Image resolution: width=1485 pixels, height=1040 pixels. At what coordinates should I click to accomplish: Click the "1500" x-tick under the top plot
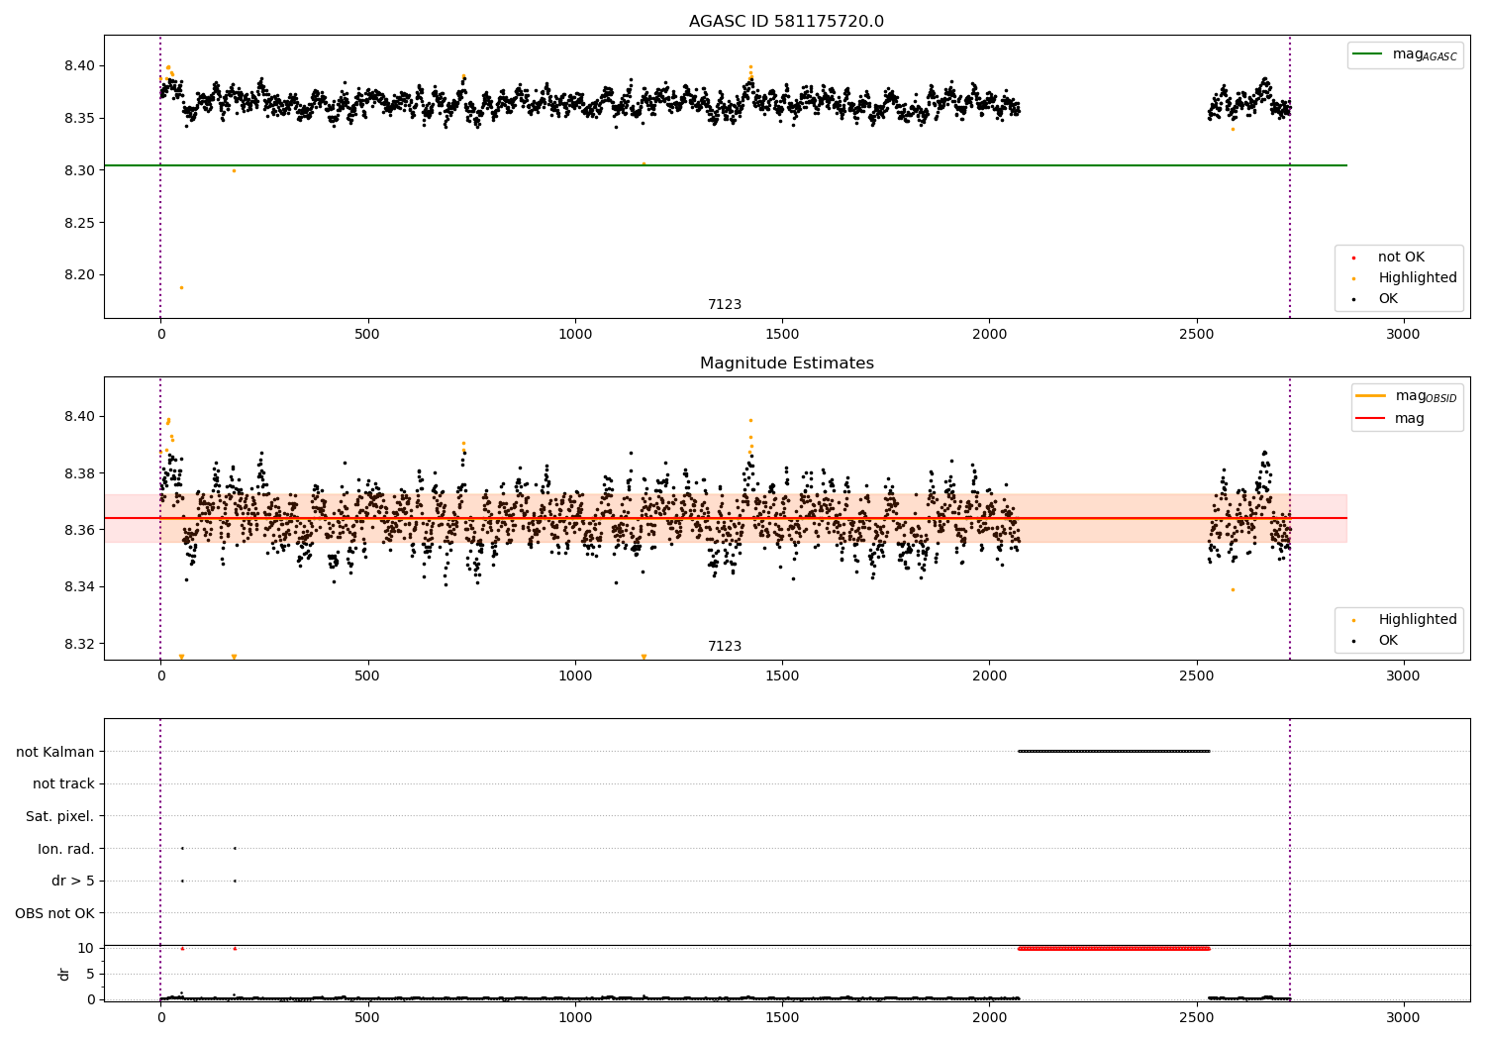(782, 335)
